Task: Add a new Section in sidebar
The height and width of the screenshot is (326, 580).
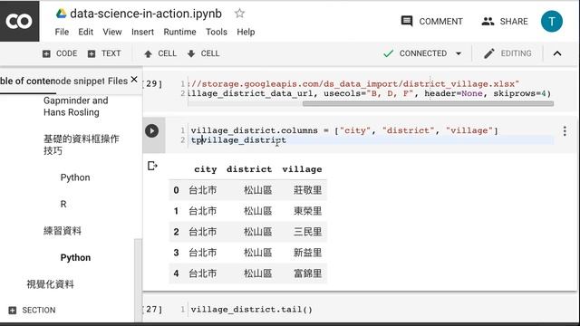Action: [32, 310]
